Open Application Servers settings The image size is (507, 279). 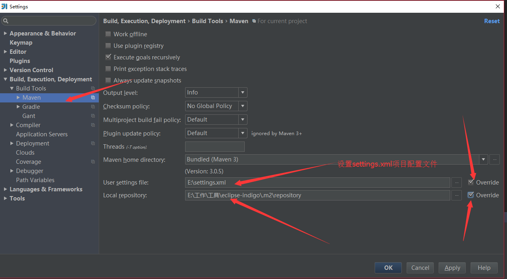pos(42,134)
